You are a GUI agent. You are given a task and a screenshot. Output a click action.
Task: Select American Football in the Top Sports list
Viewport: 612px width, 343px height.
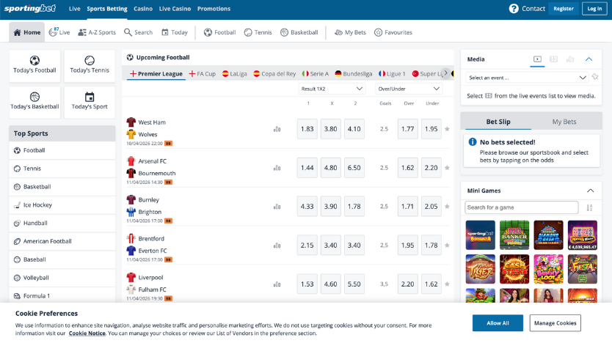pyautogui.click(x=62, y=241)
